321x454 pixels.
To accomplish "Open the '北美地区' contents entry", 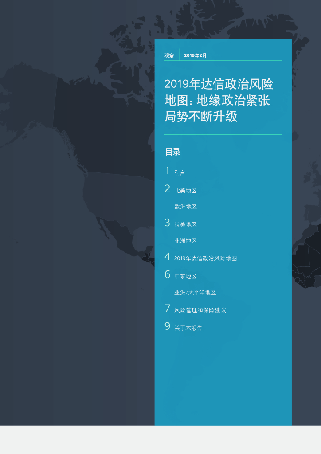I will click(x=185, y=190).
